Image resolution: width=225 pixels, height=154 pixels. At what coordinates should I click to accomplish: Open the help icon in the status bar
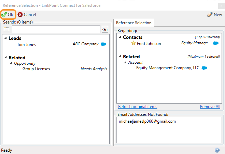point(217,150)
